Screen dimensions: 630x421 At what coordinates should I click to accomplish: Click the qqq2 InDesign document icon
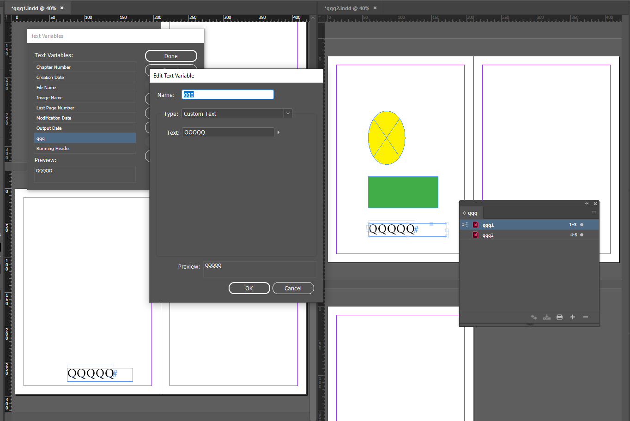[x=475, y=235]
